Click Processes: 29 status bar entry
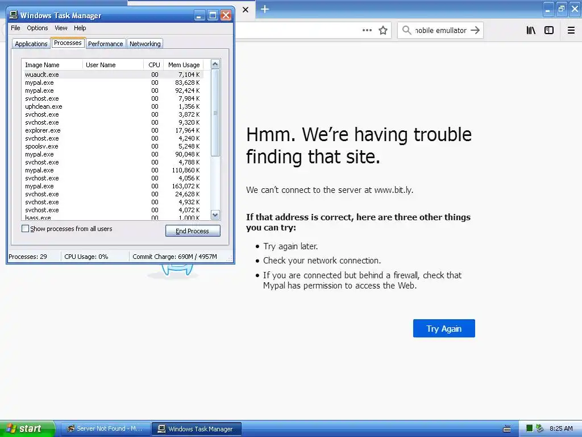Screen dimensions: 582x437 pos(28,257)
